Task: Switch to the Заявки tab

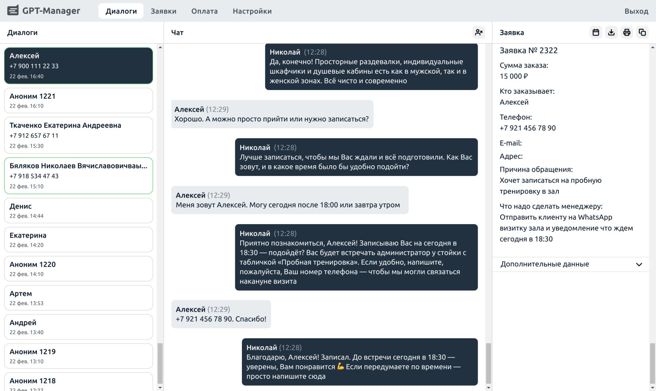Action: pyautogui.click(x=163, y=11)
